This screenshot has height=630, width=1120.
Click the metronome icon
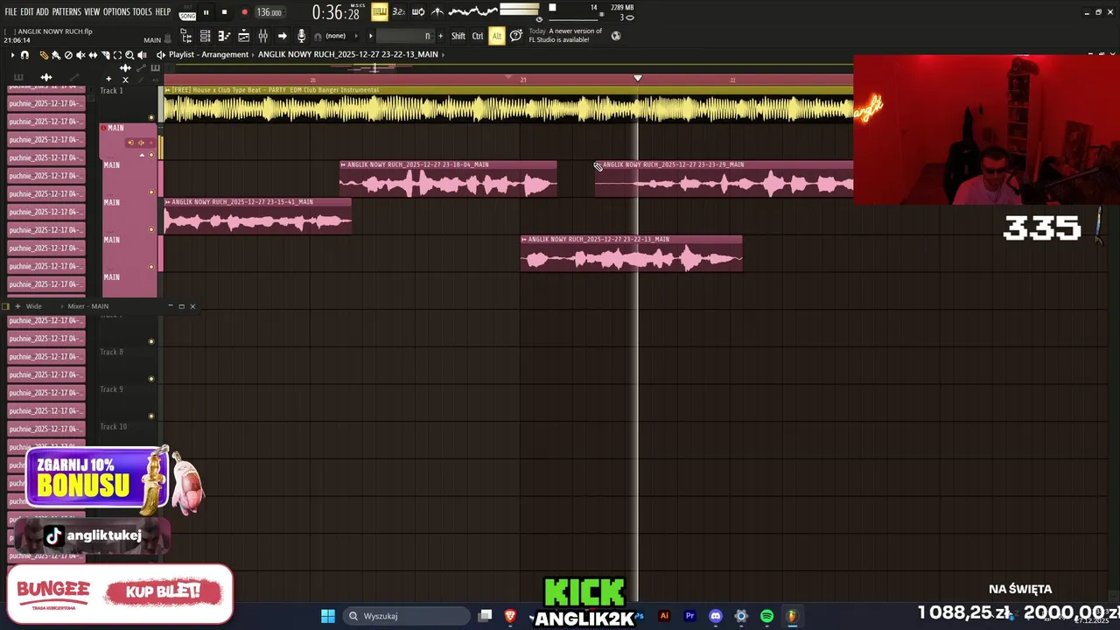437,11
